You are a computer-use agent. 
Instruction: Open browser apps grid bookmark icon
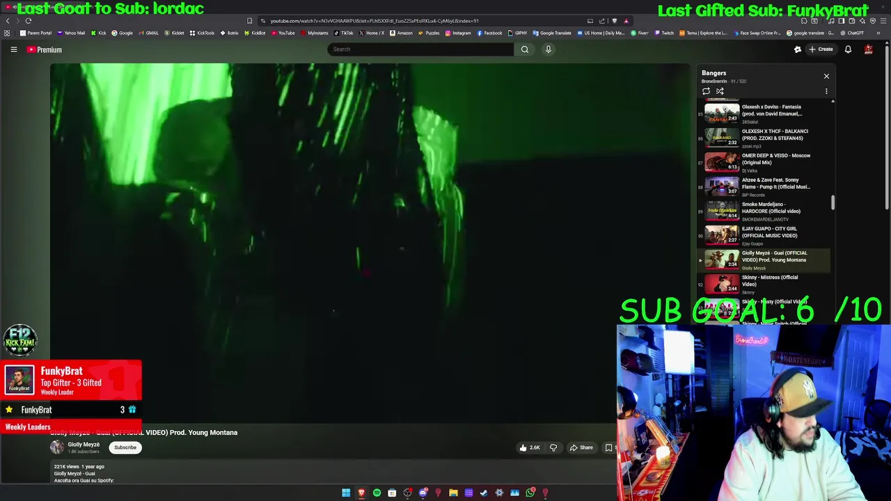[x=7, y=33]
